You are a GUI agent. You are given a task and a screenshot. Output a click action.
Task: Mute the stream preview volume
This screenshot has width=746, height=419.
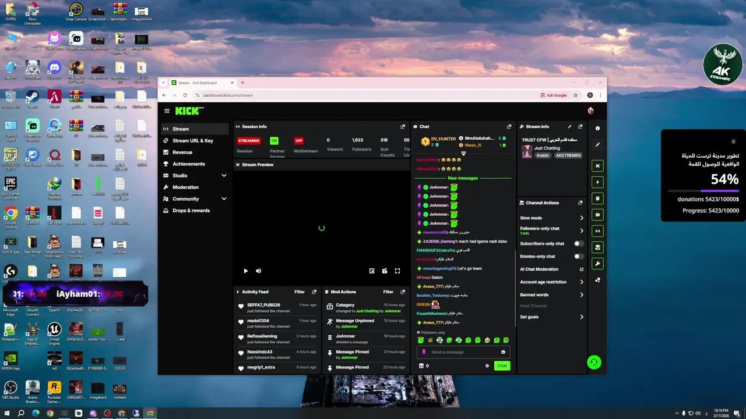(x=259, y=271)
